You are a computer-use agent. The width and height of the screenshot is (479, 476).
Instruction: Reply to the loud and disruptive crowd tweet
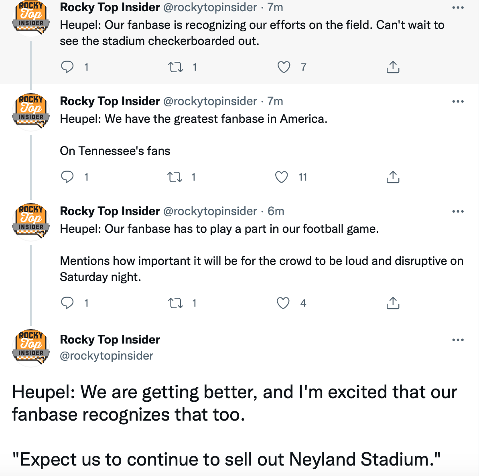point(67,303)
